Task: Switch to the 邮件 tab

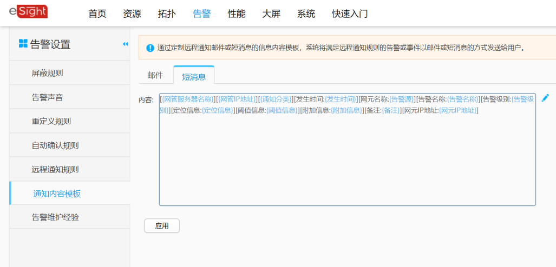Action: (x=155, y=76)
